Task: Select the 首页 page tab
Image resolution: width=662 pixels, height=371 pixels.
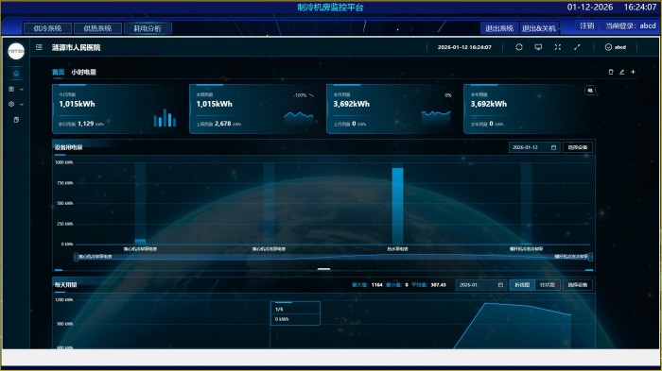Action: [x=58, y=72]
